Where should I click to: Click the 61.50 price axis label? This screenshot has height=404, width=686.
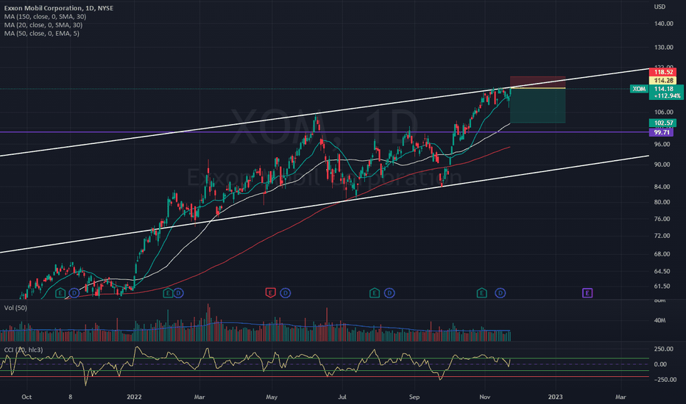click(662, 286)
